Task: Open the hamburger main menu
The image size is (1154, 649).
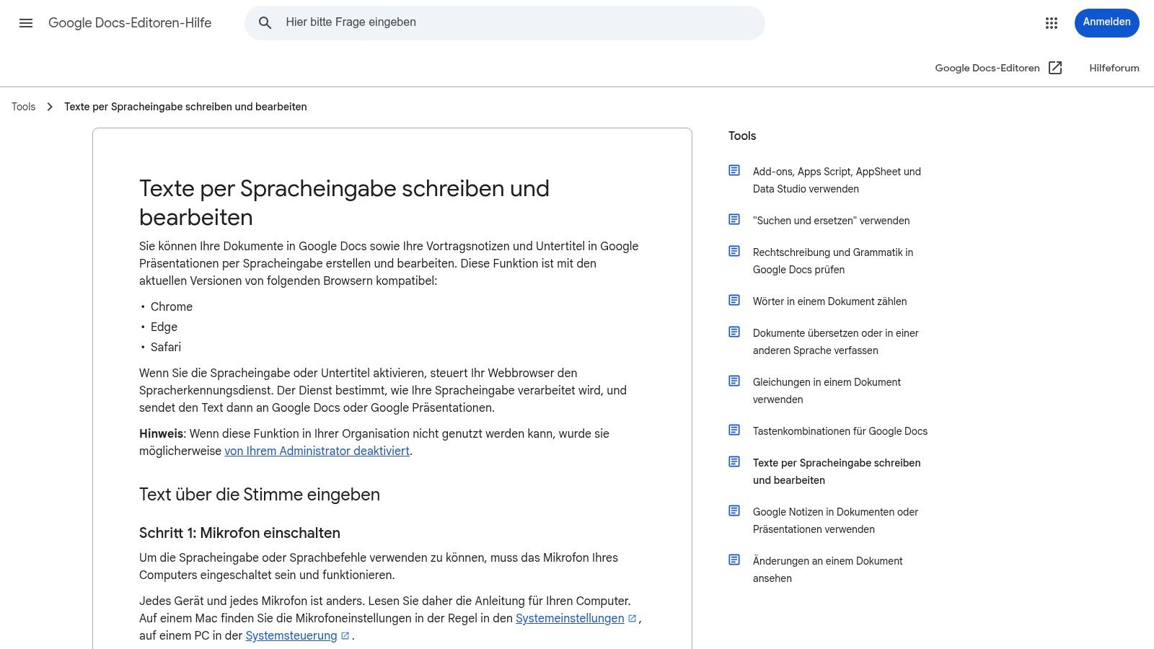Action: [26, 23]
